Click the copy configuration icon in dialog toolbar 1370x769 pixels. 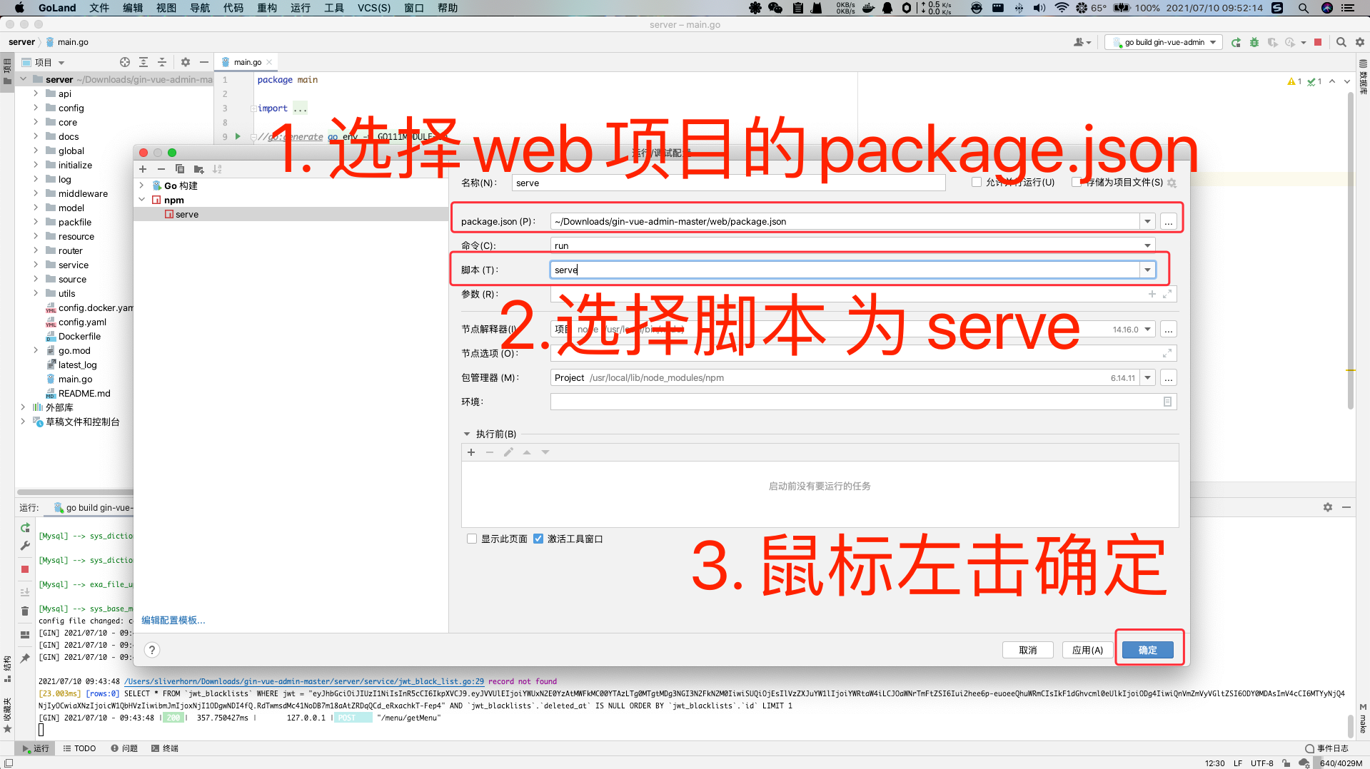[x=180, y=169]
